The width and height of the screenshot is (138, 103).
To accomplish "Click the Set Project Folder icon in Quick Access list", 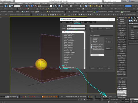I will 92,46.
